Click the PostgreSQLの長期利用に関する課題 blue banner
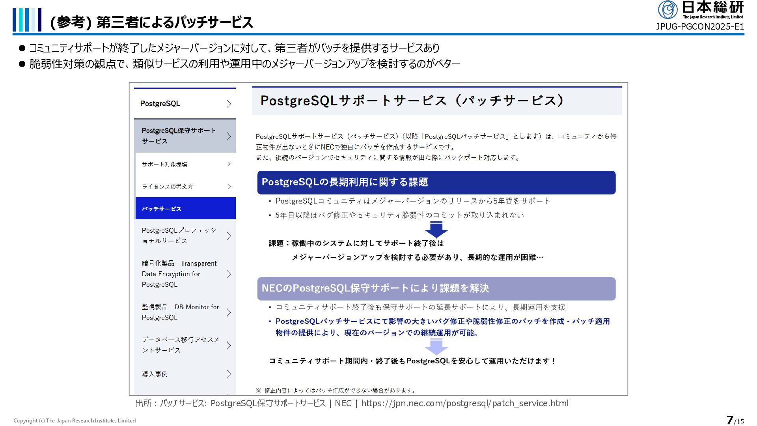This screenshot has height=426, width=757. pos(436,182)
